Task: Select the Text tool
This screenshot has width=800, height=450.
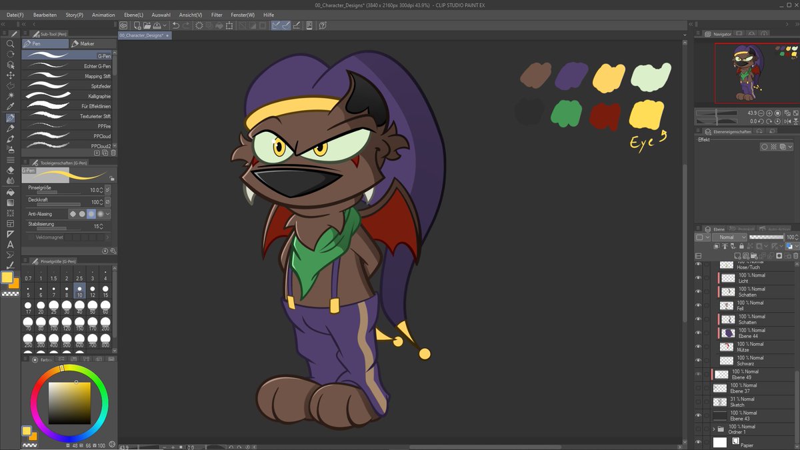Action: pyautogui.click(x=10, y=245)
